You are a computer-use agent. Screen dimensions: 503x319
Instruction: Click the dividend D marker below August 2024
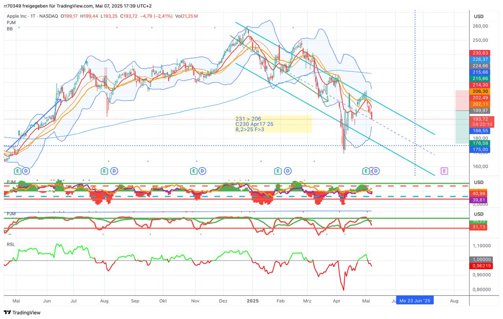coord(114,171)
